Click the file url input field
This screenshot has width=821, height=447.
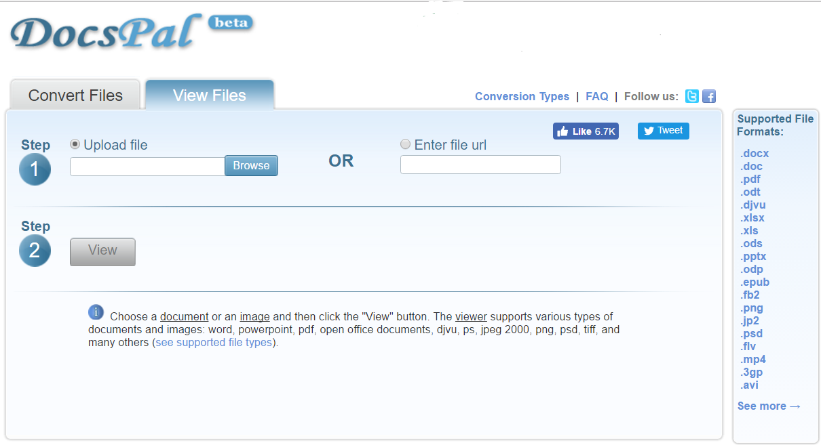480,165
